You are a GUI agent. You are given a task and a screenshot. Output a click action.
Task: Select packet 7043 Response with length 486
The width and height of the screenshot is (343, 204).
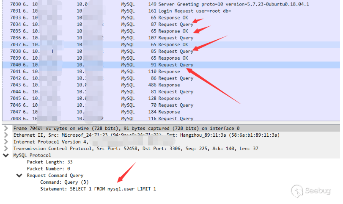tap(169, 85)
